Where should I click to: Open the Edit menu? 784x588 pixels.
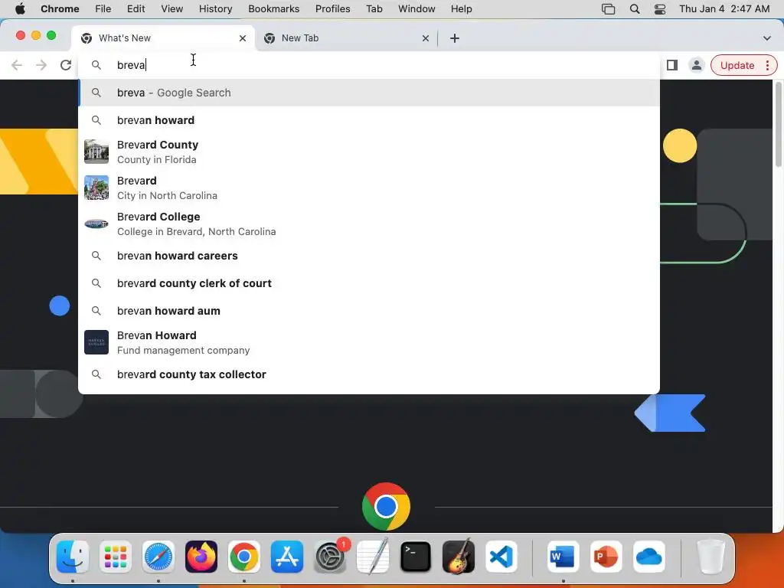[136, 9]
